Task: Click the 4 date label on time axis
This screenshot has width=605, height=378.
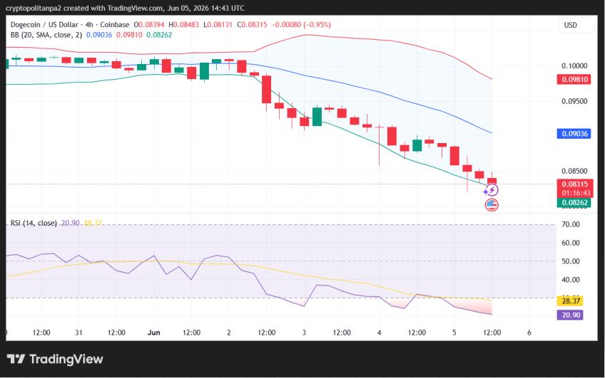Action: (x=379, y=332)
